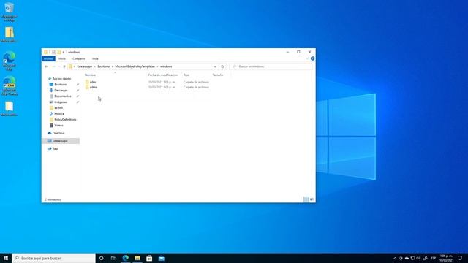468x263 pixels.
Task: Click the windows breadcrumb segment
Action: 166,66
